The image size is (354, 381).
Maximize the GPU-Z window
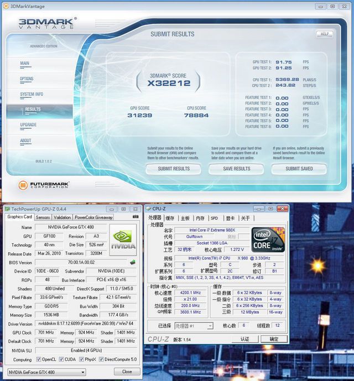click(x=123, y=209)
